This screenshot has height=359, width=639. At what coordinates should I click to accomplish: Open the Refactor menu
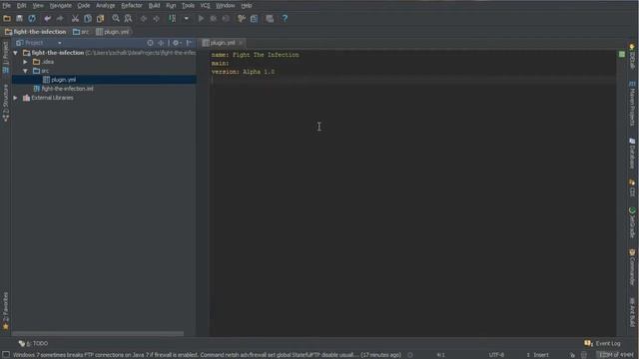132,6
